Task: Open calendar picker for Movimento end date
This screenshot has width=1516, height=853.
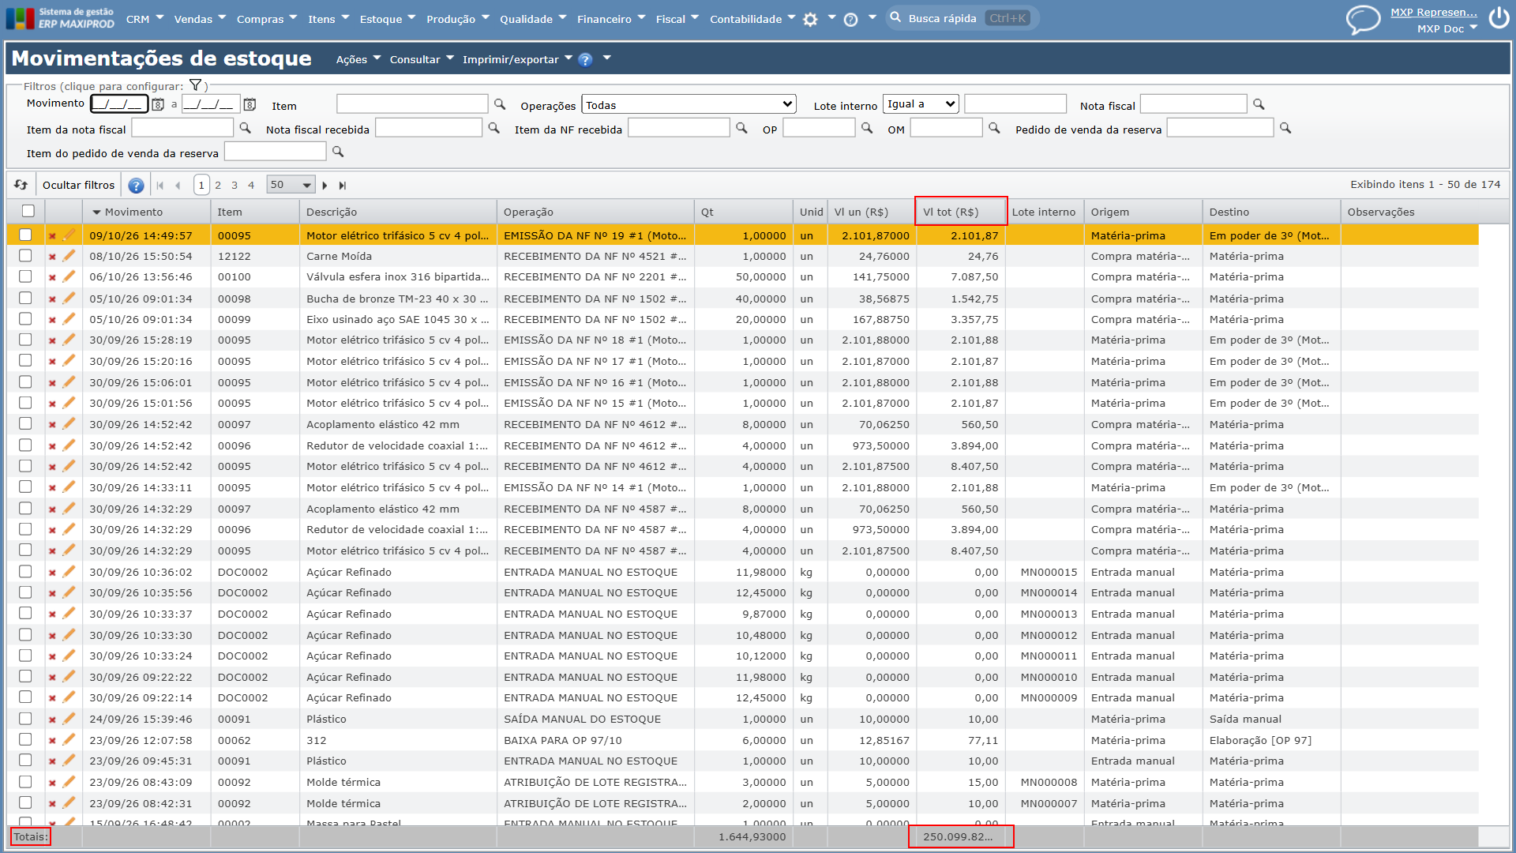Action: [250, 104]
